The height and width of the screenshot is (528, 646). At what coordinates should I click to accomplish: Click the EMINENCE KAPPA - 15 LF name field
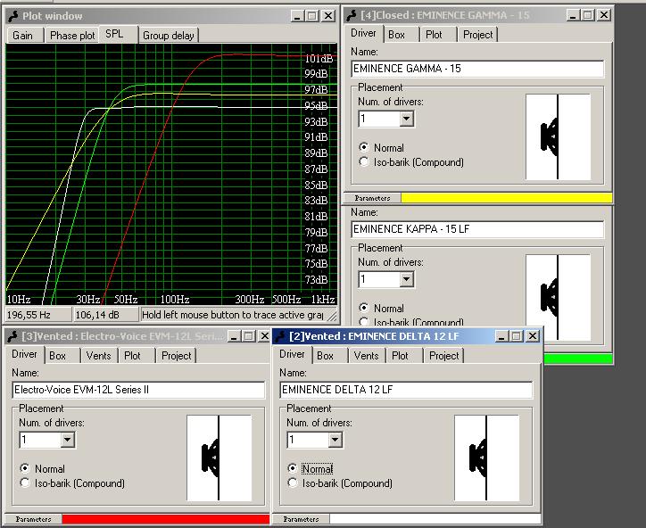(478, 229)
